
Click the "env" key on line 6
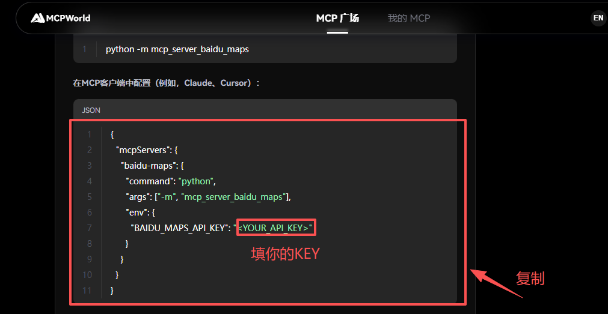tap(136, 213)
